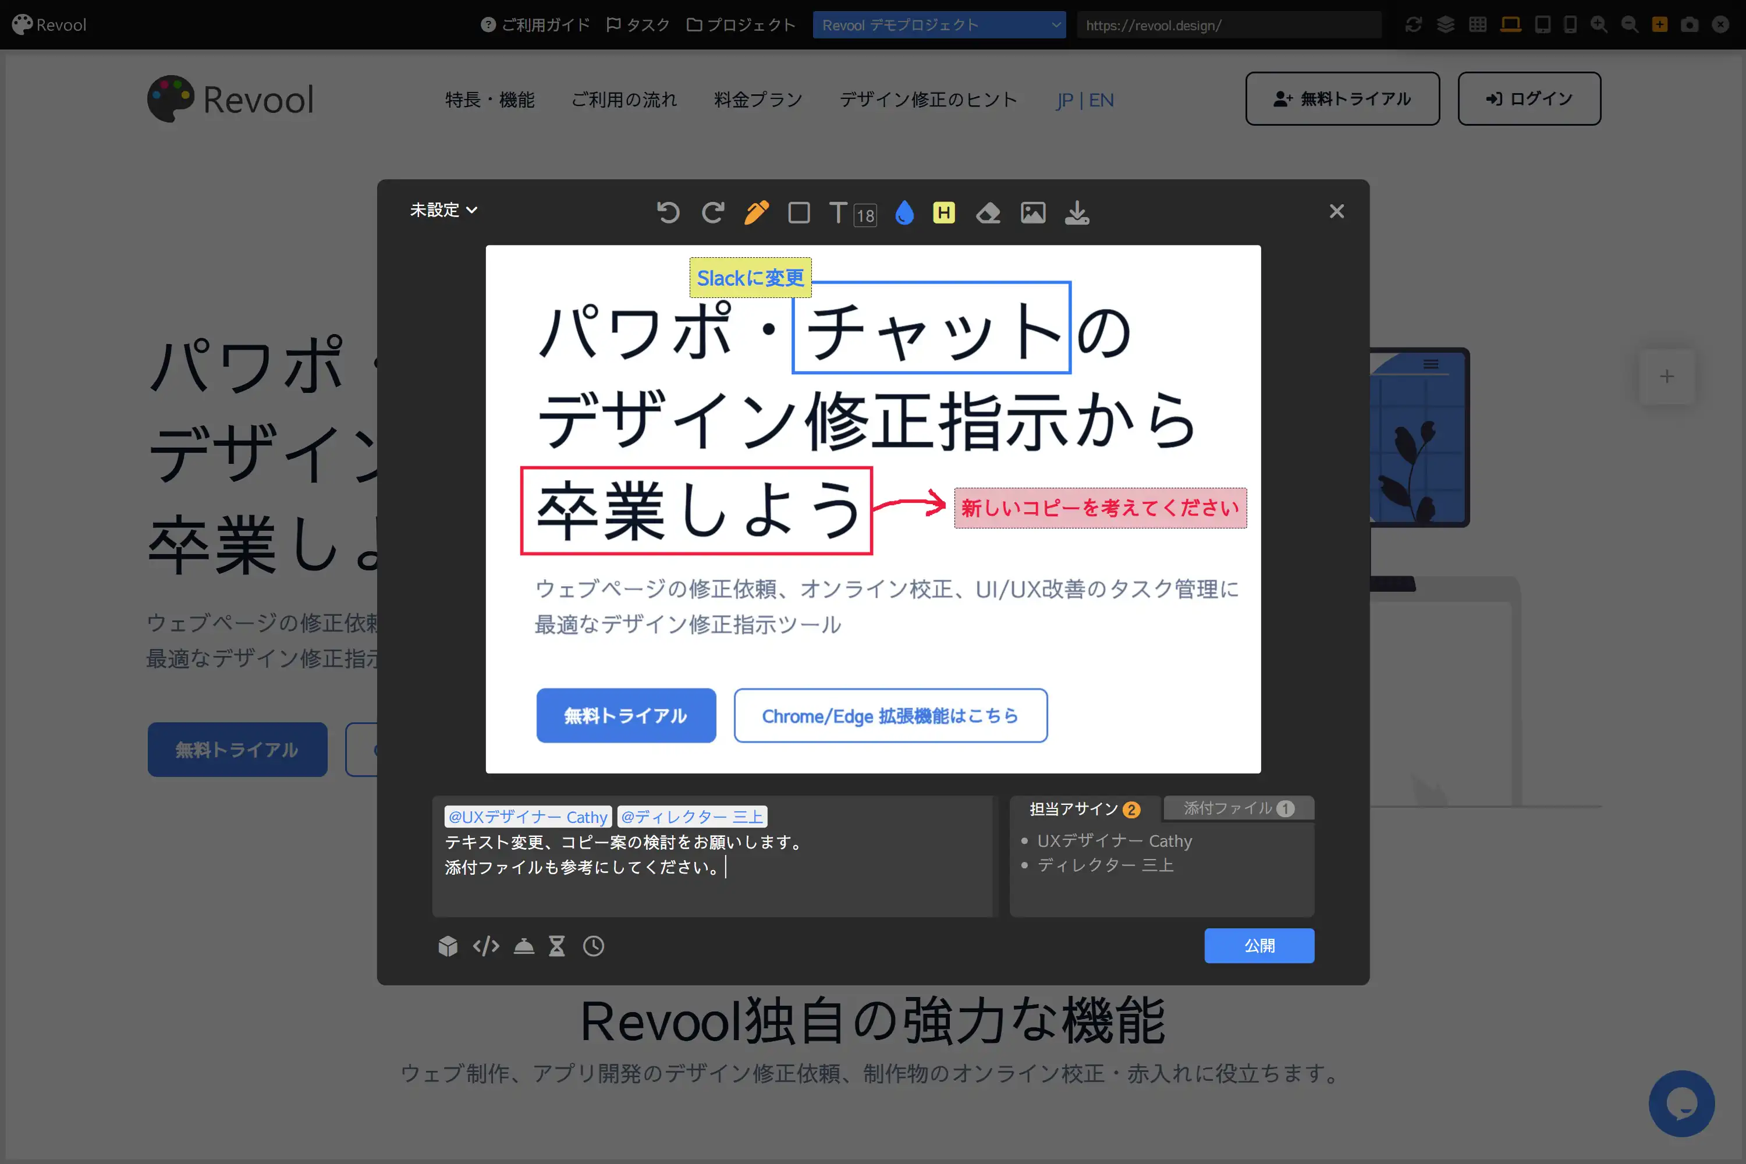Open the プロジェクト menu
Image resolution: width=1746 pixels, height=1164 pixels.
click(x=741, y=24)
